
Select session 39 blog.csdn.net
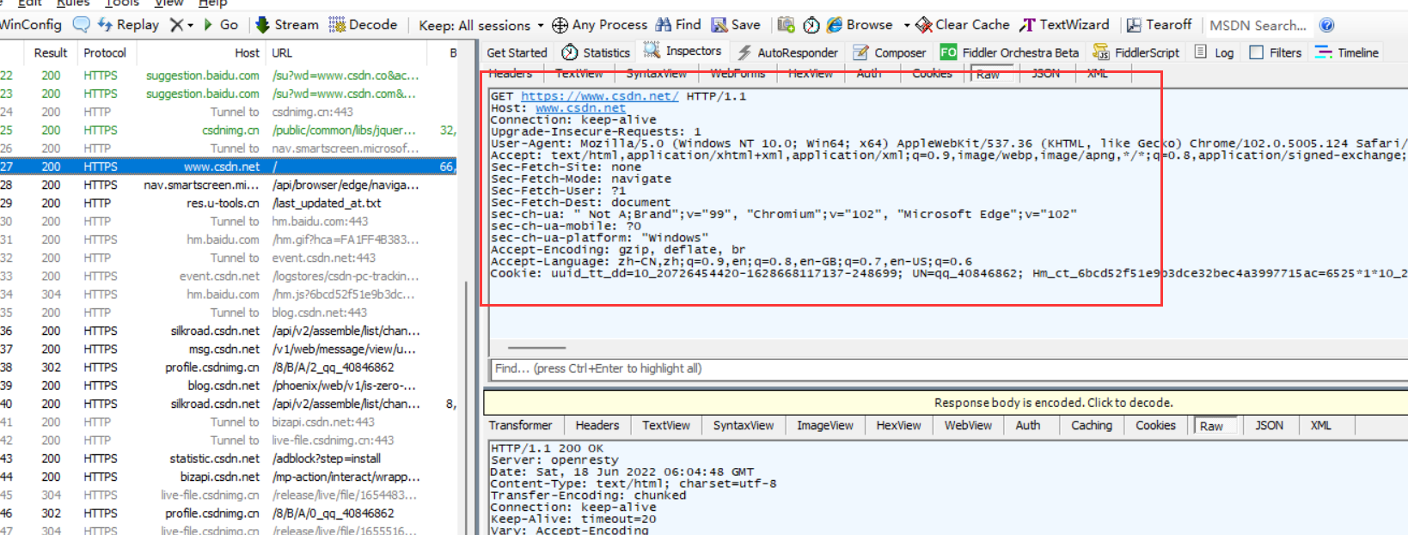point(228,386)
